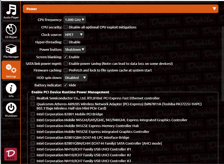Enable Firmware caching prefetch

(x=65, y=70)
